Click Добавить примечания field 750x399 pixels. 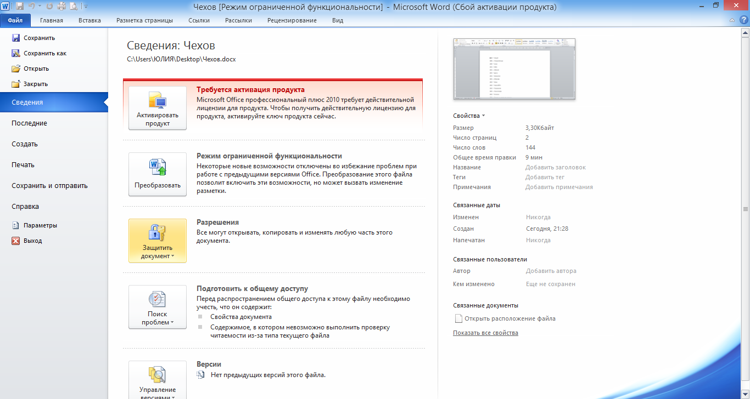(559, 187)
